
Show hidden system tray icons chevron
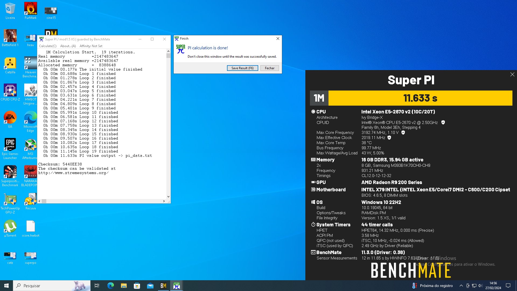tap(461, 286)
